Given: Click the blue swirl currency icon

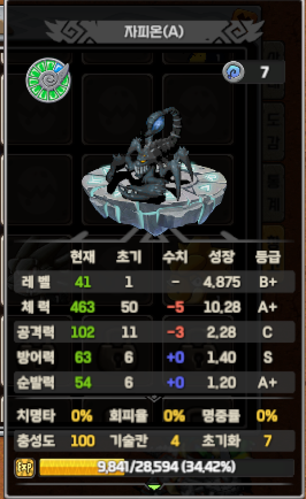Looking at the screenshot, I should pos(234,72).
